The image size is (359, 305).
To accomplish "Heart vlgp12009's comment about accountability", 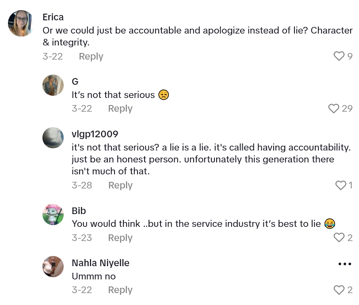I will 340,185.
